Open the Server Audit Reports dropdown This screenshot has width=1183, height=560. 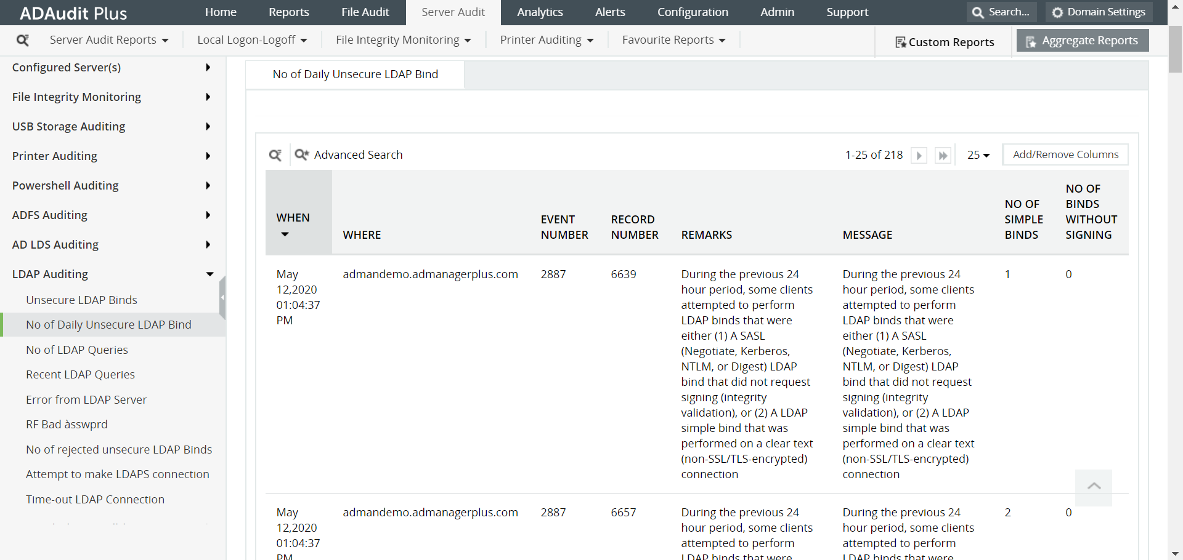click(x=109, y=40)
